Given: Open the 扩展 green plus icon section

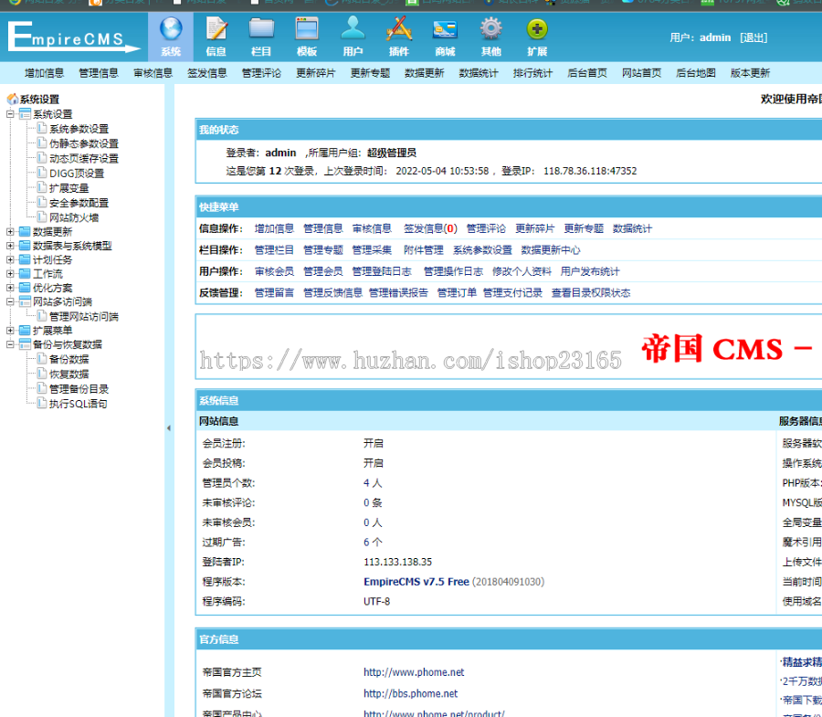Looking at the screenshot, I should (537, 37).
